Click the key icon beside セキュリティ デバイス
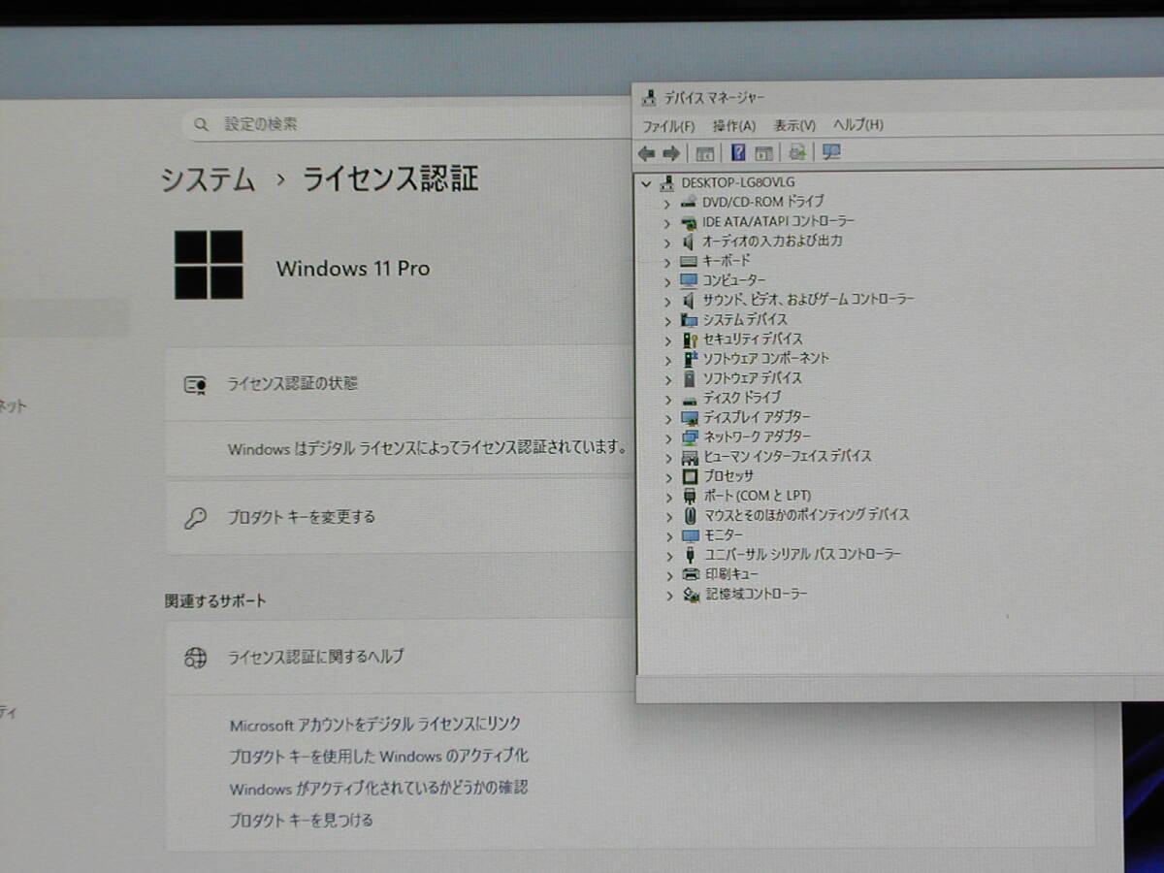The height and width of the screenshot is (873, 1164). [x=690, y=339]
